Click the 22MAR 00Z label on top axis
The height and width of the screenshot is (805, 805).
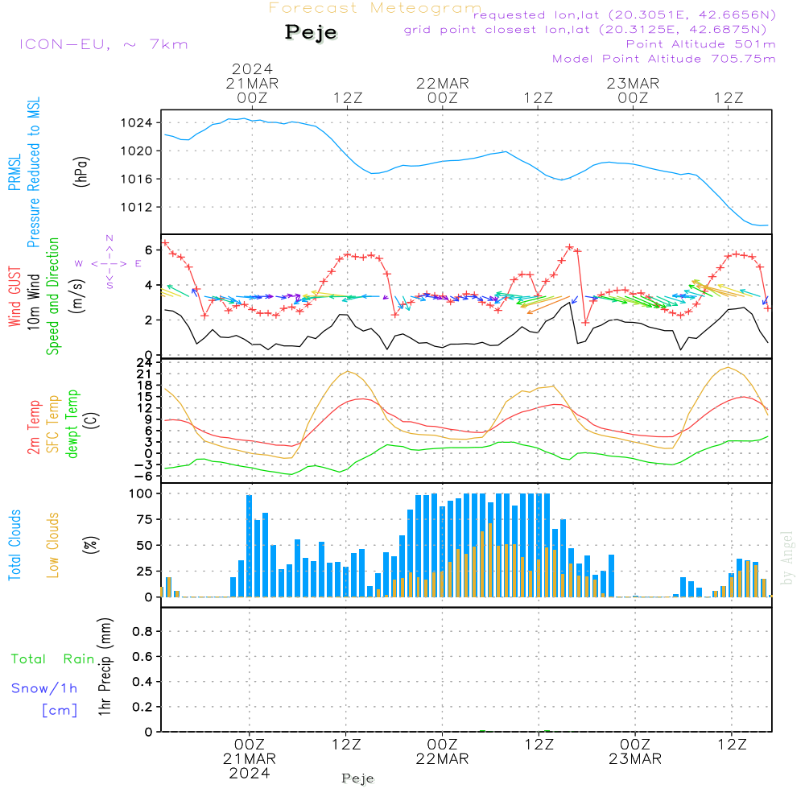click(x=442, y=90)
